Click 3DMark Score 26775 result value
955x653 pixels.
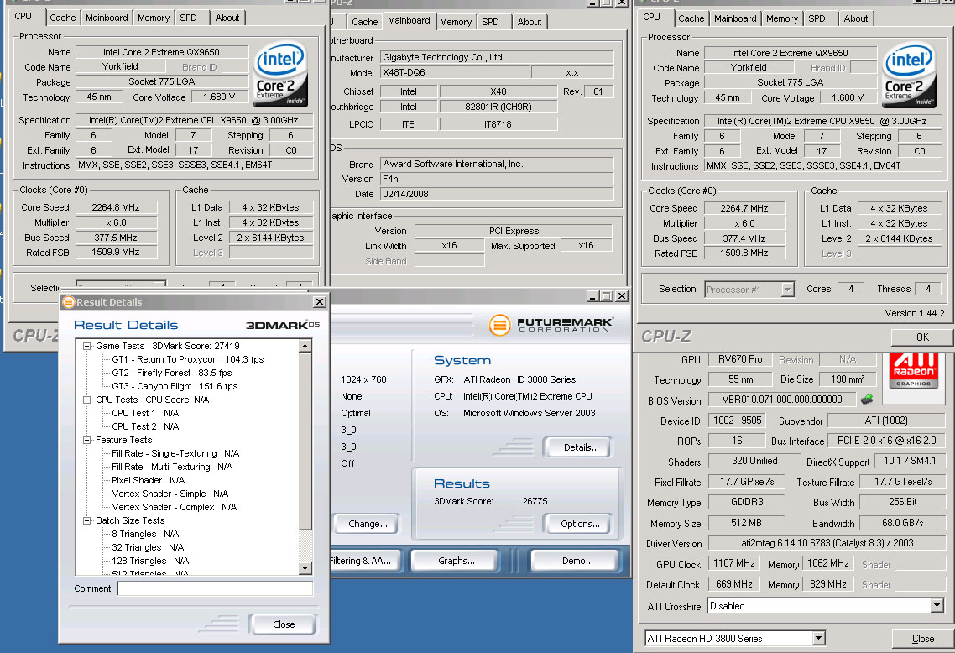[535, 501]
